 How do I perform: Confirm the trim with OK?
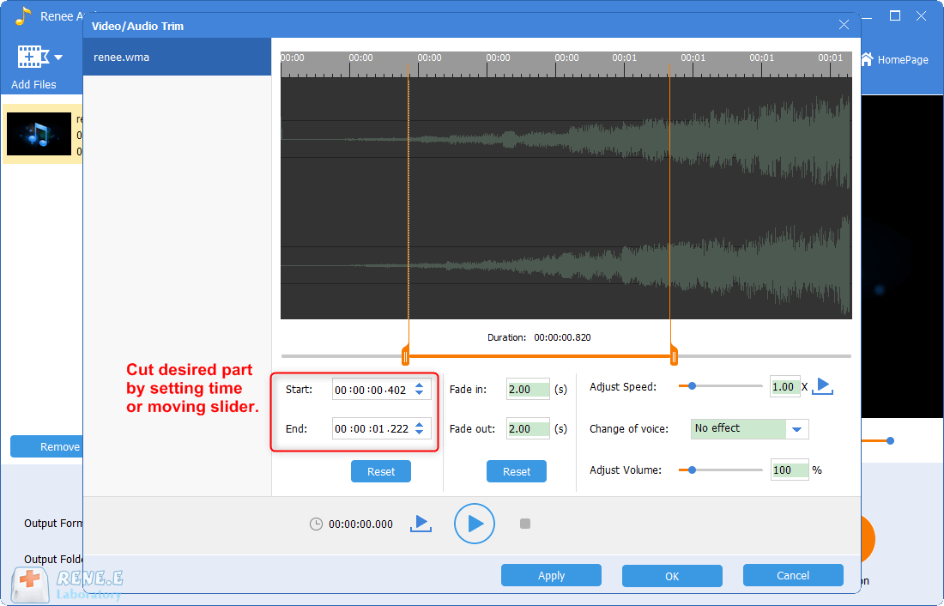click(672, 576)
